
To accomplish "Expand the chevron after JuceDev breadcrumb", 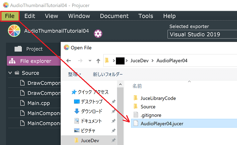I will (x=153, y=61).
